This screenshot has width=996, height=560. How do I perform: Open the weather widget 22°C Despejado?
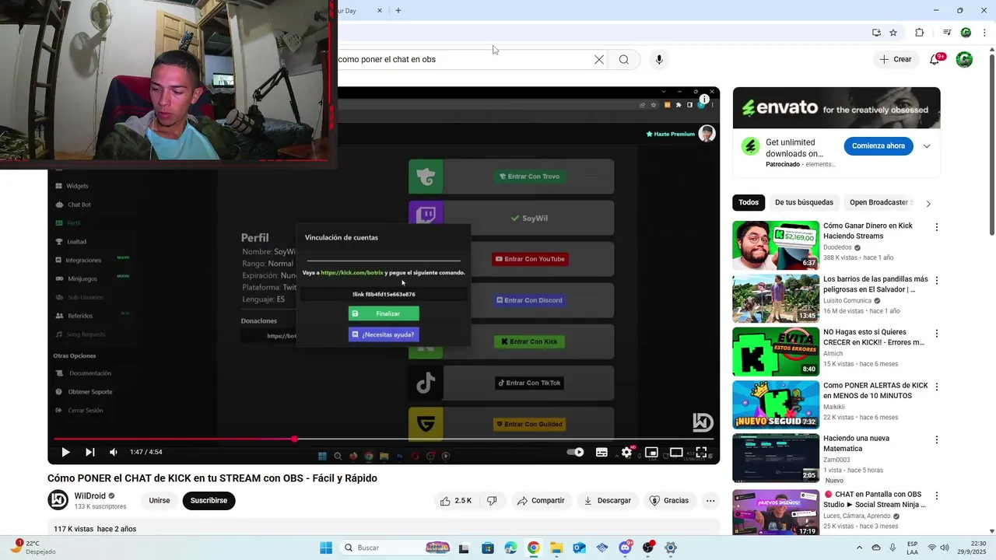(34, 548)
